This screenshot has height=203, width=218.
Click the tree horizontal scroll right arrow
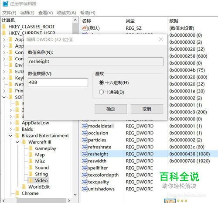69,201
